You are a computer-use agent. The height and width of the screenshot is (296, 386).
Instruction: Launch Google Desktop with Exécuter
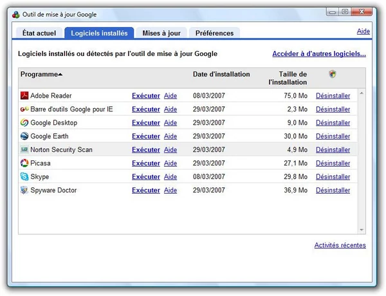tap(146, 123)
